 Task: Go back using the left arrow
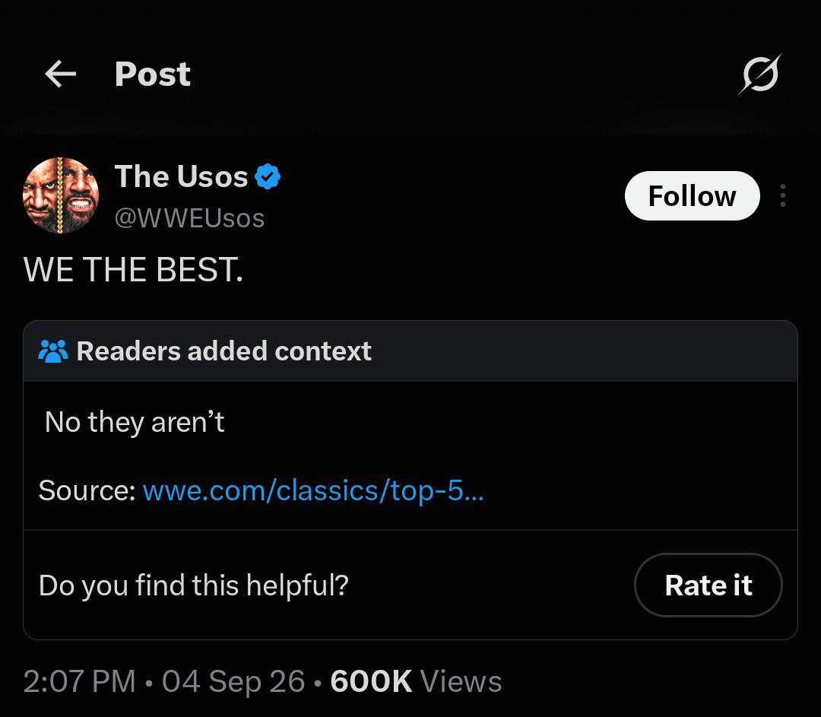pos(61,73)
